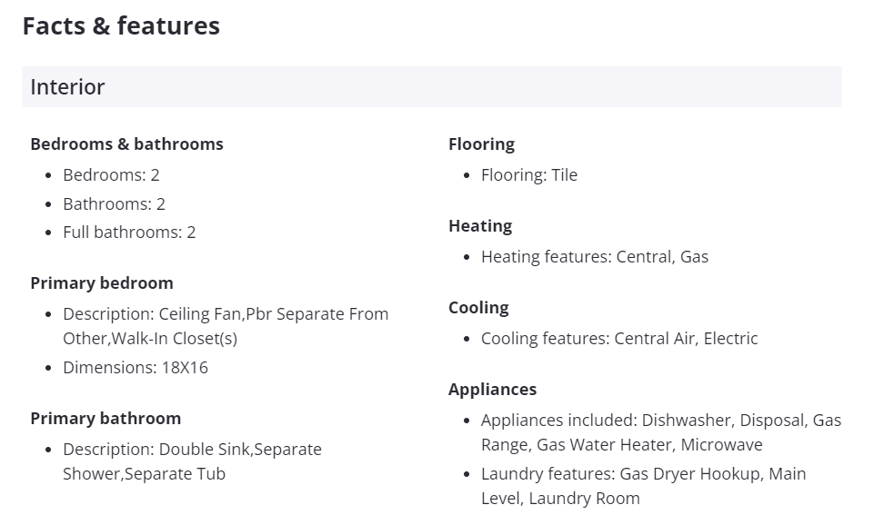Click the "Bedrooms & bathrooms" subheading
The image size is (874, 515).
(126, 144)
